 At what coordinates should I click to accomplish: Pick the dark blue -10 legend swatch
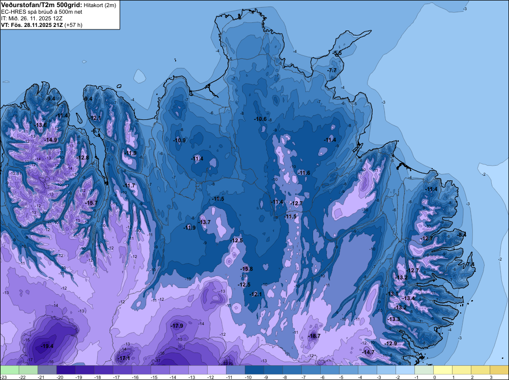click(254, 370)
